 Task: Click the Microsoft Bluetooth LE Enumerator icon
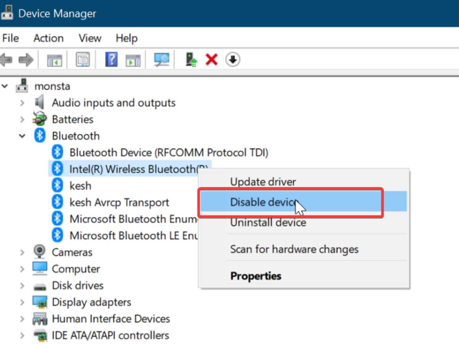57,235
